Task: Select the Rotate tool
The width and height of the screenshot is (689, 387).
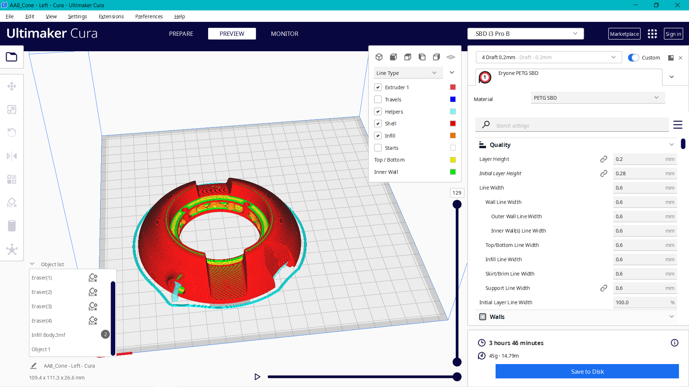Action: (x=12, y=133)
